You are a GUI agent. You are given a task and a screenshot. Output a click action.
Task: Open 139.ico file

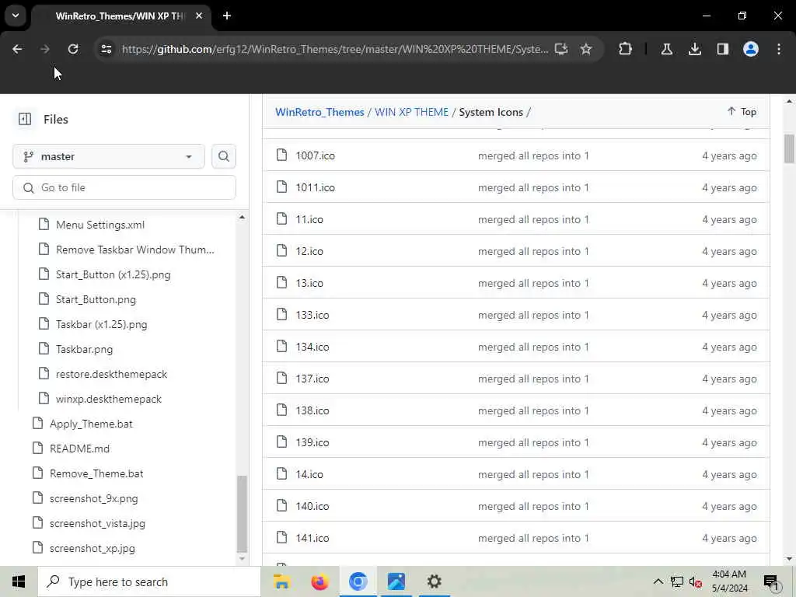pos(312,442)
